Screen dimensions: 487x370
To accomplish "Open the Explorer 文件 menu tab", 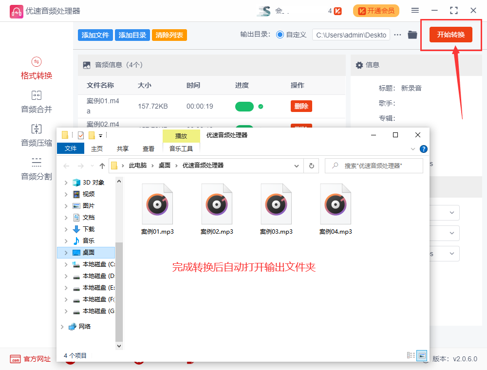I will point(71,148).
